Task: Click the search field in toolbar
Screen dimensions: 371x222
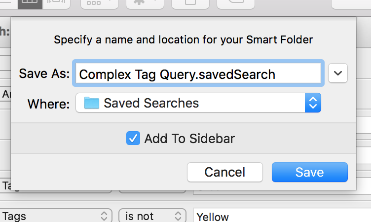Action: point(351,4)
